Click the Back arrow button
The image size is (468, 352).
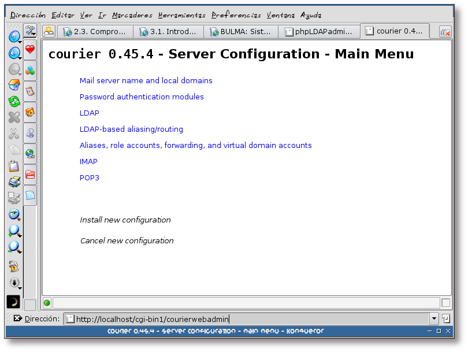point(14,53)
